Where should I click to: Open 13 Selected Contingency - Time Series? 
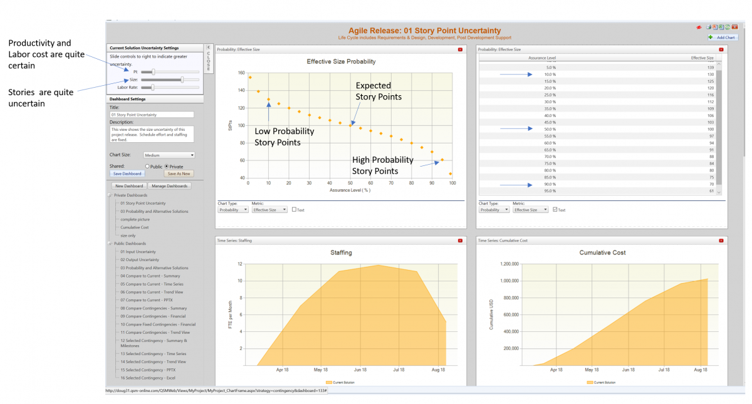[154, 354]
